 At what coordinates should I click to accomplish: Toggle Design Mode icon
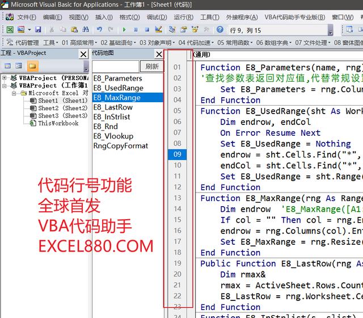[x=158, y=30]
